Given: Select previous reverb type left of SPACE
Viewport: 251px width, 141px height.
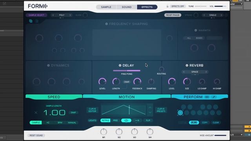Looking at the screenshot, I should (184, 72).
